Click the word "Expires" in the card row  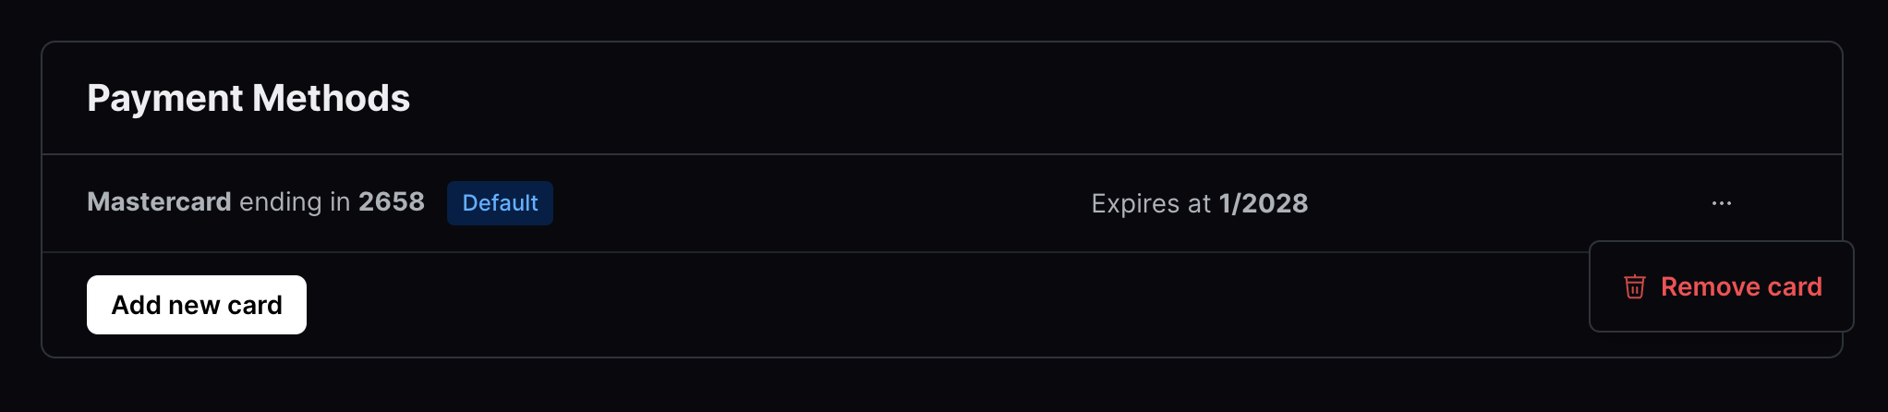(1135, 203)
